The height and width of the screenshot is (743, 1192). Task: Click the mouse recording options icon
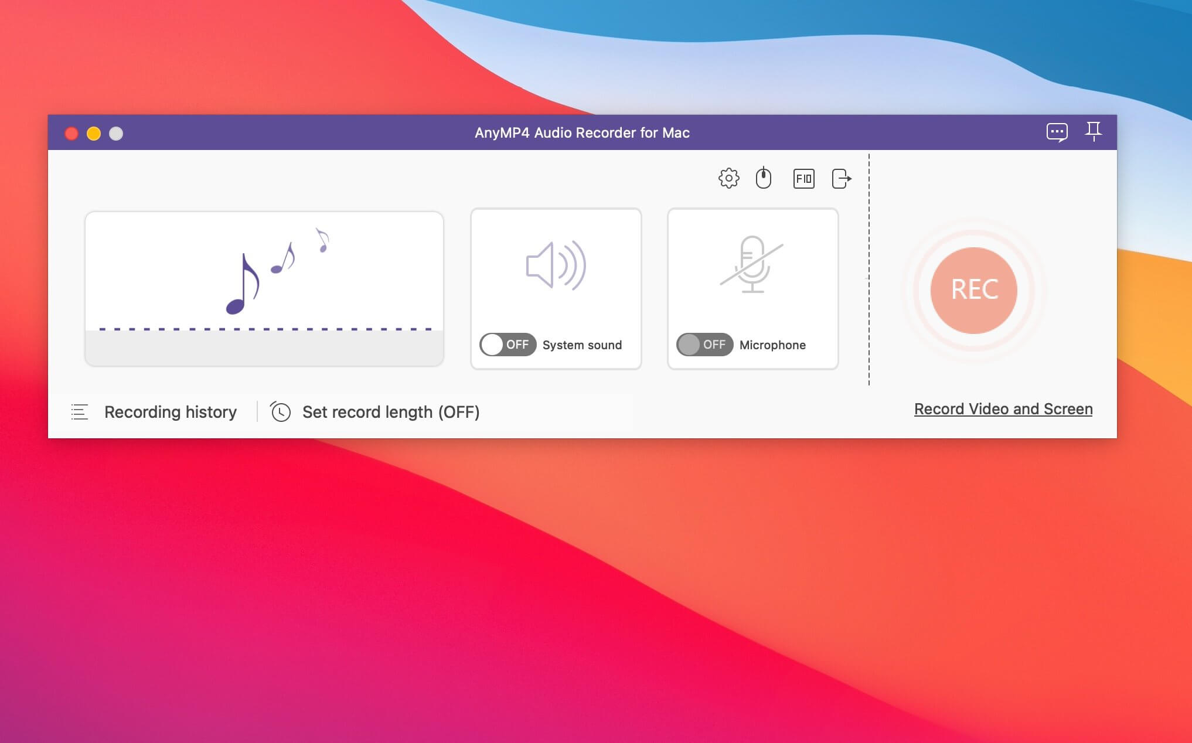tap(763, 178)
